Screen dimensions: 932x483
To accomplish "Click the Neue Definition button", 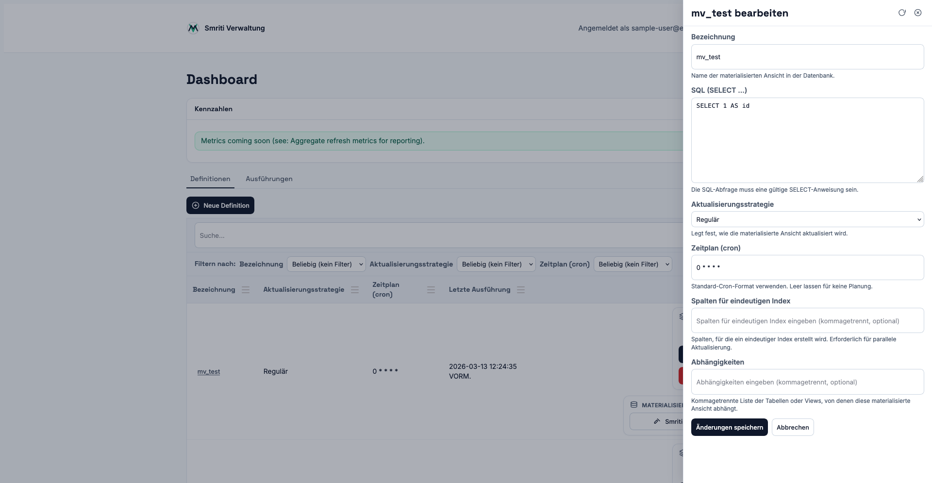I will [x=220, y=205].
